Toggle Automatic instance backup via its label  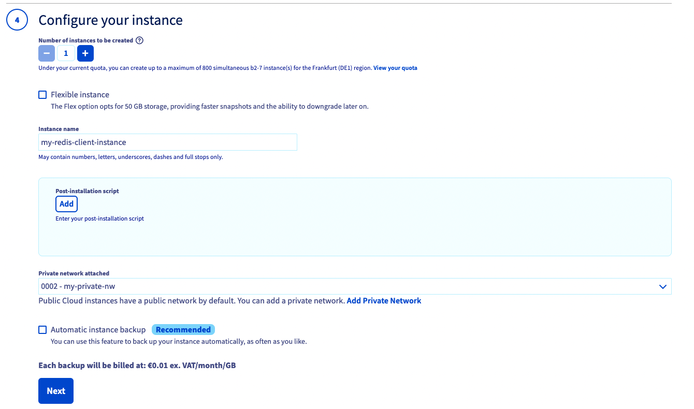point(98,329)
